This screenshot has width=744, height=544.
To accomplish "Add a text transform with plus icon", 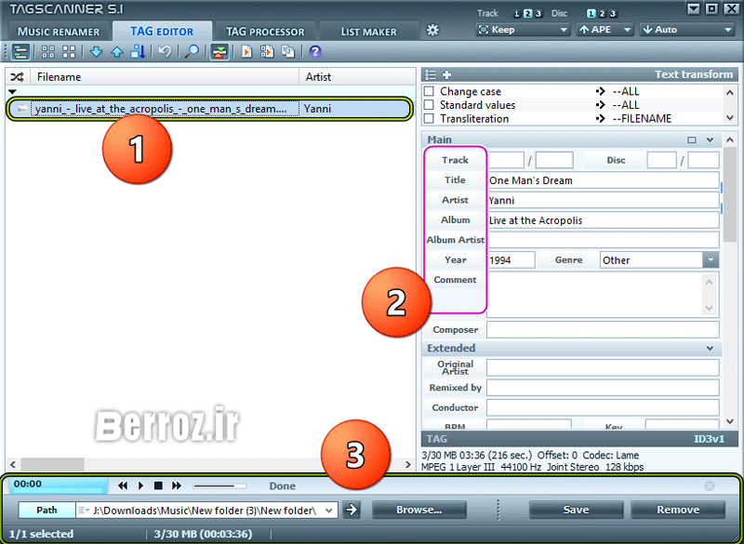I will pyautogui.click(x=446, y=74).
